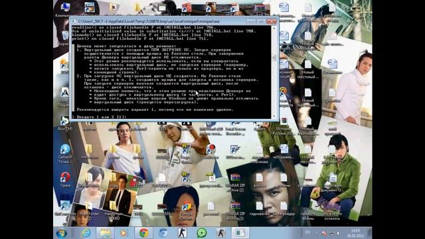
Task: Open the taskbar clock and date
Action: (x=355, y=233)
